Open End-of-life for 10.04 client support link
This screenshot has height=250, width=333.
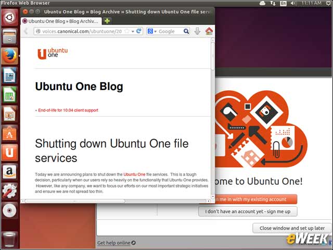coord(68,110)
